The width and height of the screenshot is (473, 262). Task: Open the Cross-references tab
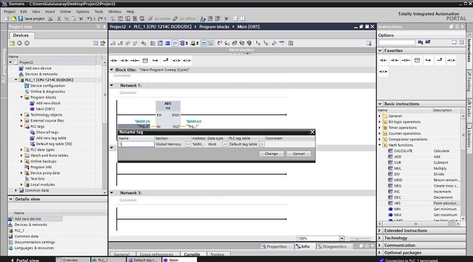coord(156,255)
